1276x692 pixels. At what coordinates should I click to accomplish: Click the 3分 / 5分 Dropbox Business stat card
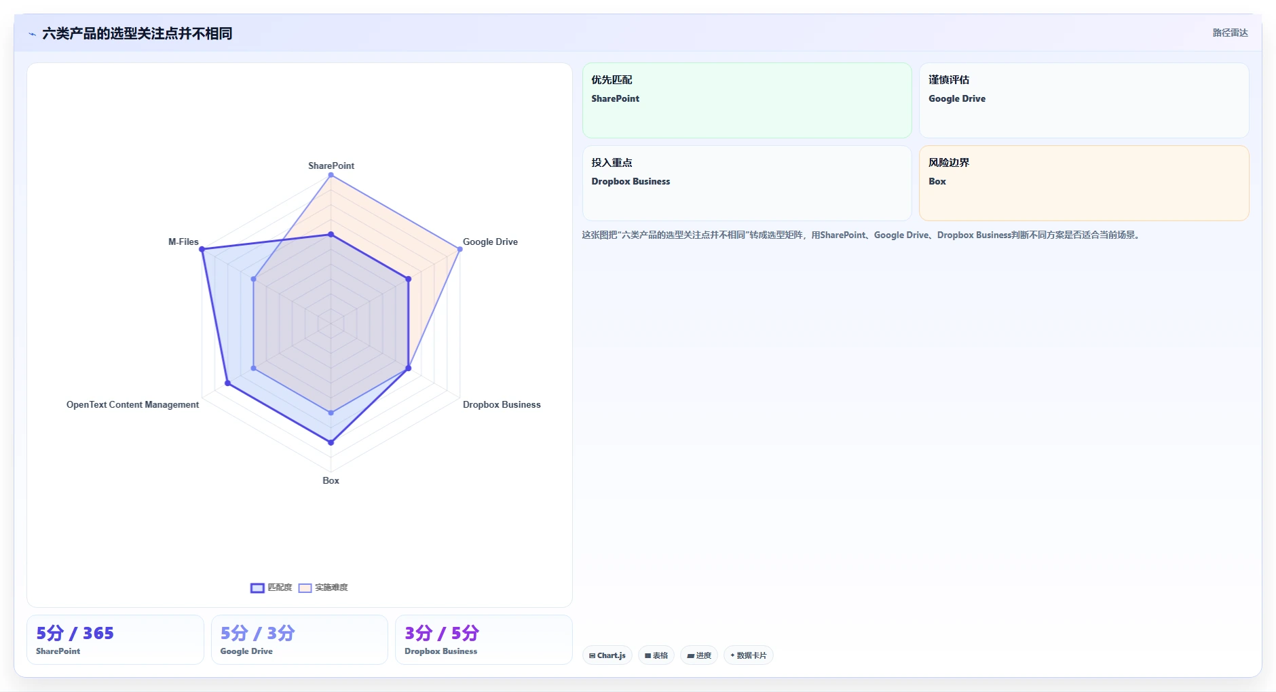tap(484, 640)
